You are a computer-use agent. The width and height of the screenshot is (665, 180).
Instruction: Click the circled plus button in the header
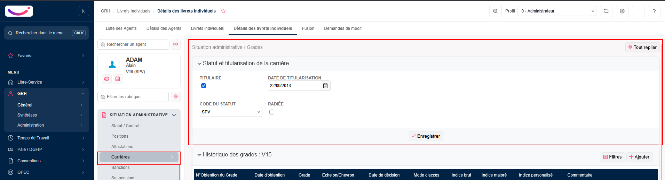622,11
